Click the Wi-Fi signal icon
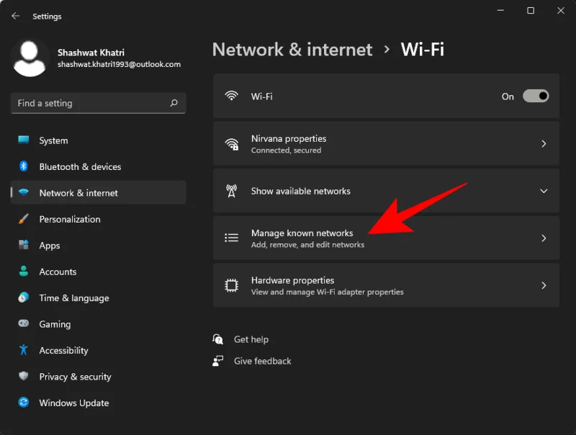576x435 pixels. click(x=232, y=96)
